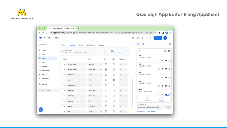227x128 pixels.
Task: Open the browser extensions puzzle icon
Action: tap(159, 33)
